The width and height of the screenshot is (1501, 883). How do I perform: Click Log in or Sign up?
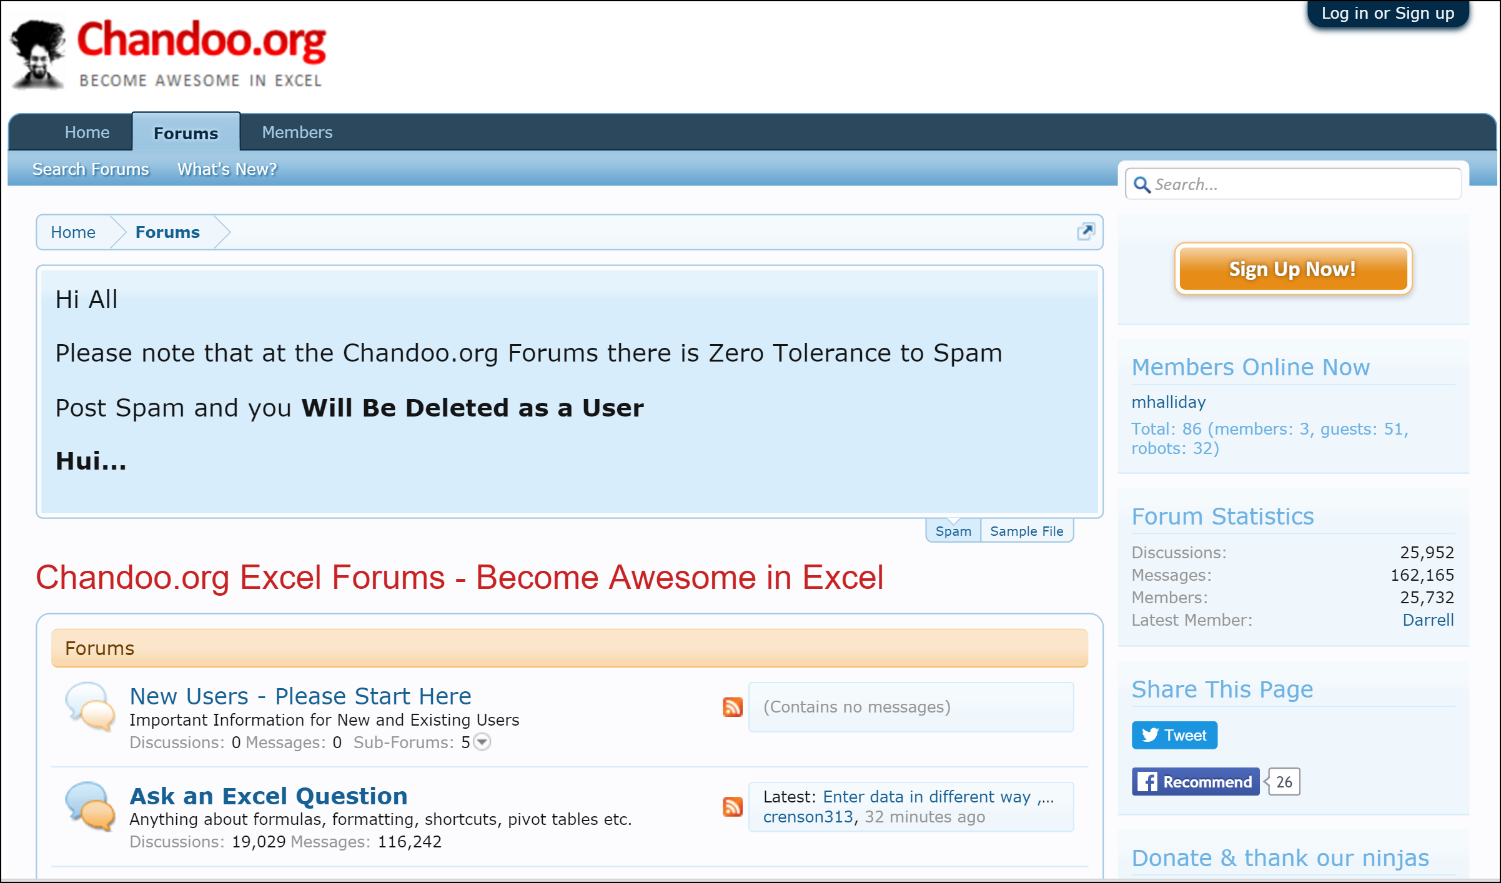[1387, 13]
